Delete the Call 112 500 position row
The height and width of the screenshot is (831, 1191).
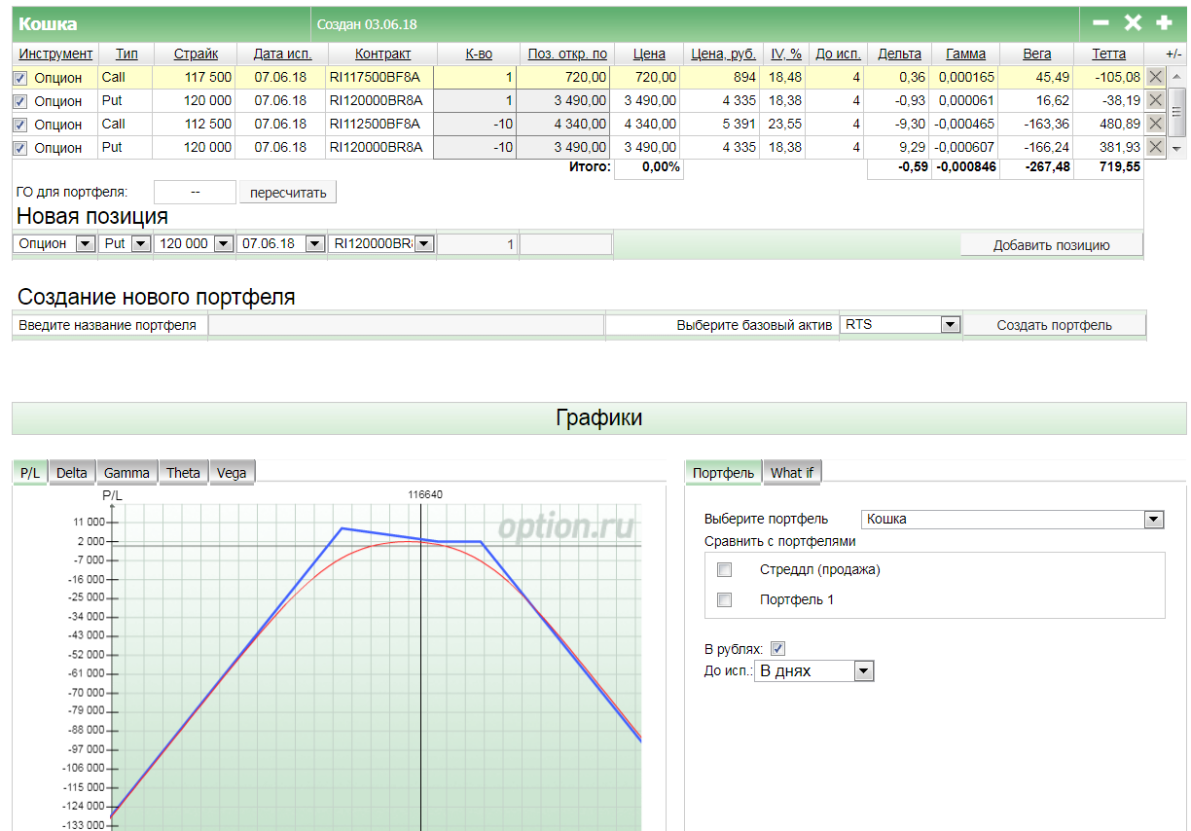coord(1155,124)
